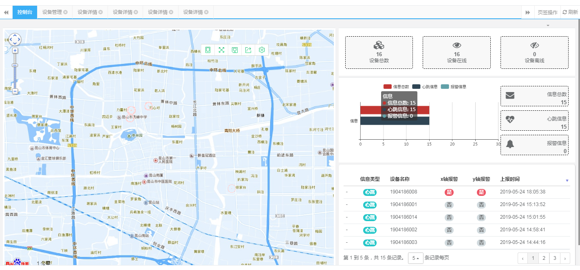
Task: Toggle the 信息总数 legend in the chart
Action: point(393,86)
